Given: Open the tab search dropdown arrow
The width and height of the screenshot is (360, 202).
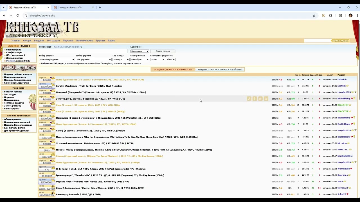Looking at the screenshot, I should (4, 8).
